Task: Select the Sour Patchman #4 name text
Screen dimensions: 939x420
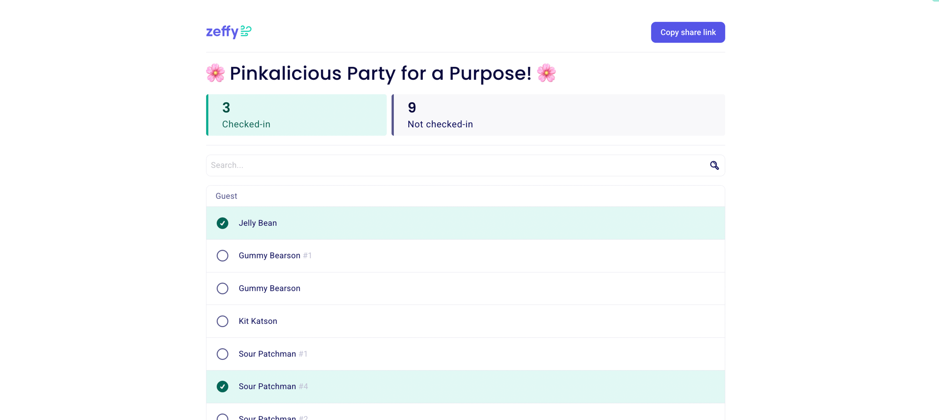Action: click(x=267, y=387)
